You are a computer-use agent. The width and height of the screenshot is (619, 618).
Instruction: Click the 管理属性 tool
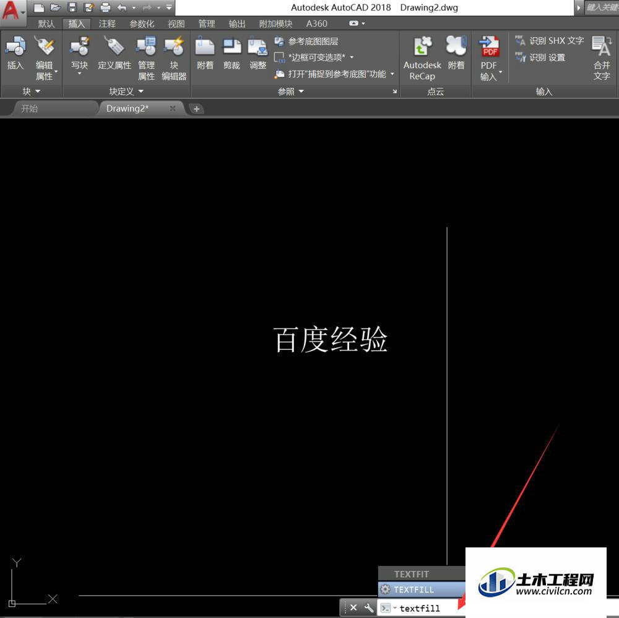point(146,58)
